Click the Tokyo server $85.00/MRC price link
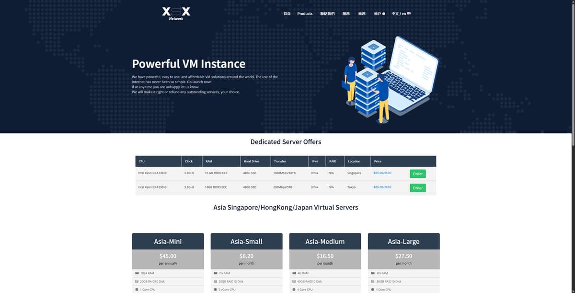This screenshot has height=293, width=575. coord(382,187)
